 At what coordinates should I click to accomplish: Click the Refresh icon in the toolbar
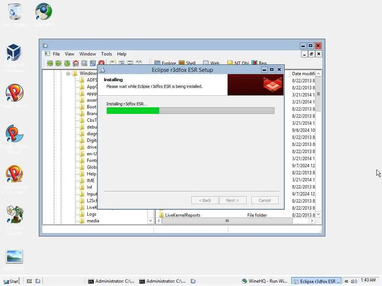[x=93, y=63]
